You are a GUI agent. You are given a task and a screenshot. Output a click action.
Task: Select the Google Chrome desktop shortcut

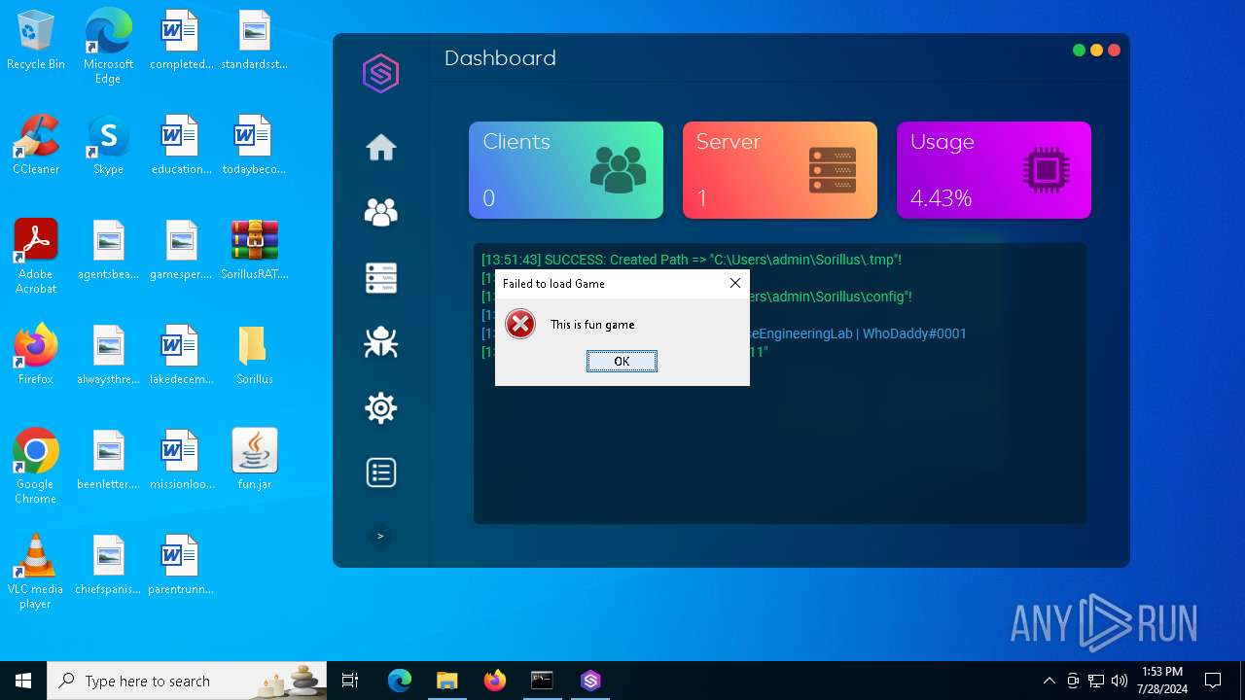click(x=36, y=467)
